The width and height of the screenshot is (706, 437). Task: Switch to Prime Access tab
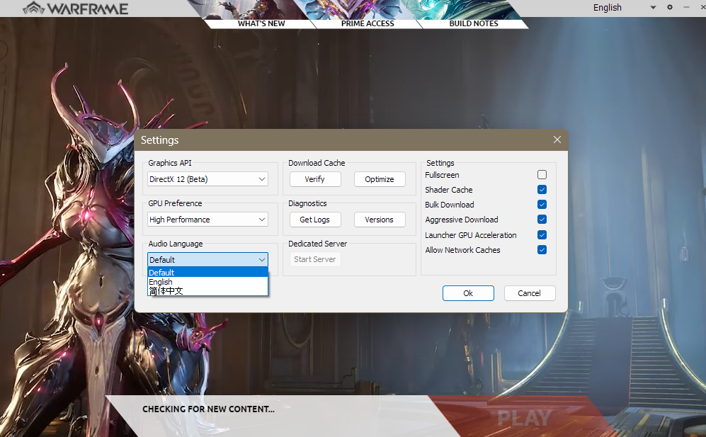368,23
